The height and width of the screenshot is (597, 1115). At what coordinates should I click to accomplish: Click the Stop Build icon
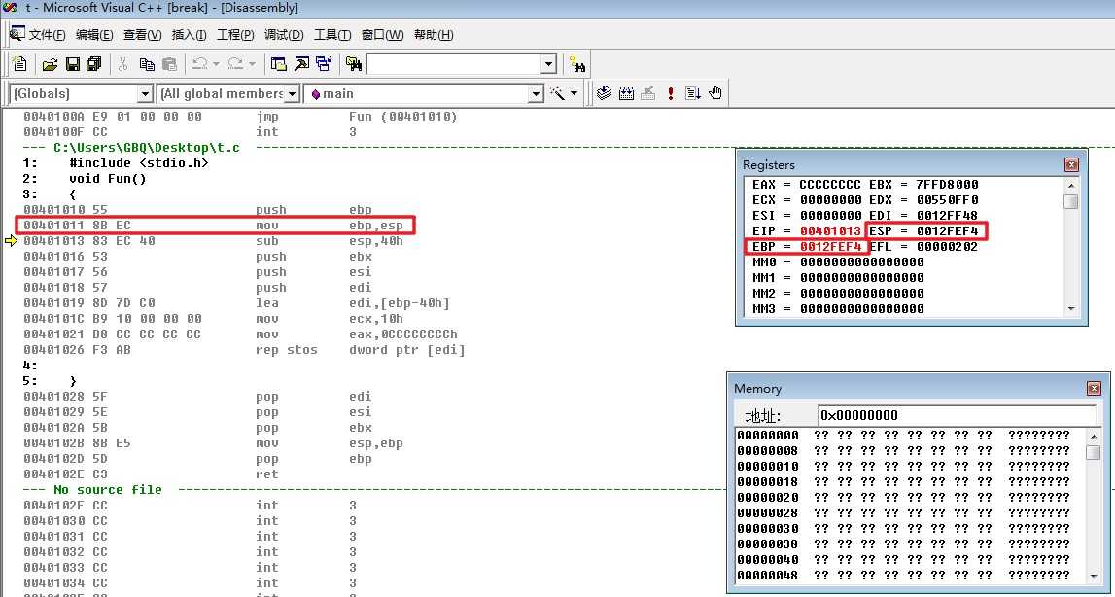(647, 93)
